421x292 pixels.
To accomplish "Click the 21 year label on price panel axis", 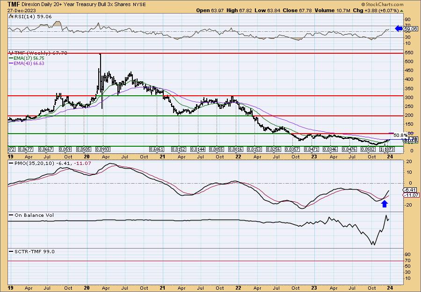I will pyautogui.click(x=162, y=157).
